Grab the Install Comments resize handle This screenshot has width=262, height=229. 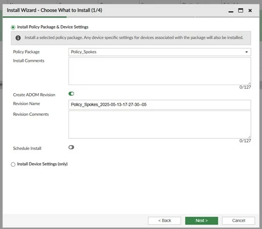tap(249, 84)
